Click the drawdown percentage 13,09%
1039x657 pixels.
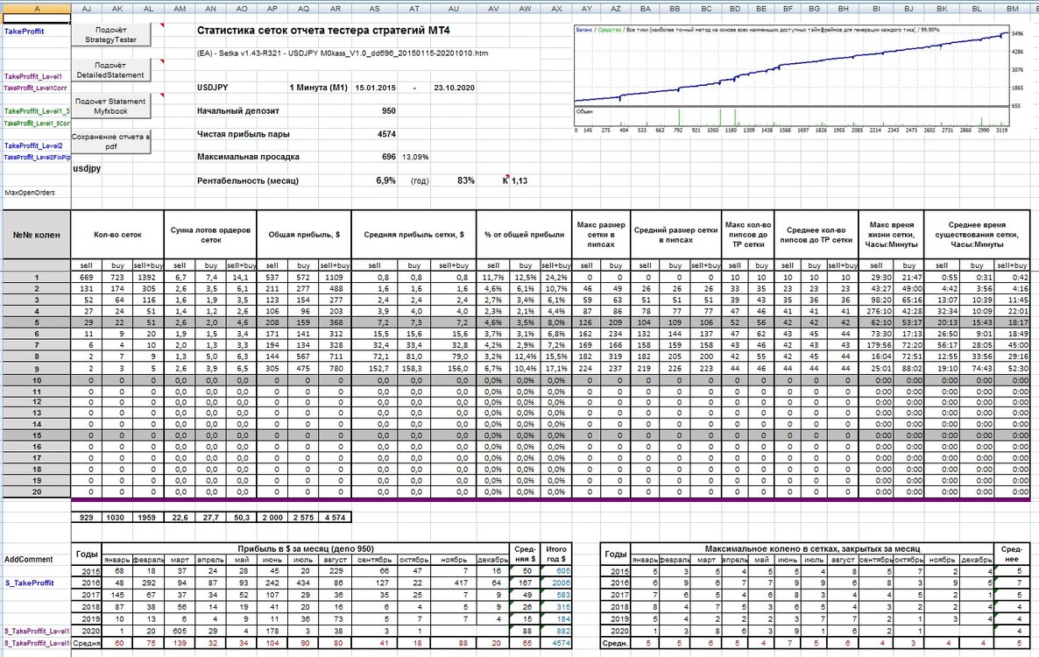415,157
